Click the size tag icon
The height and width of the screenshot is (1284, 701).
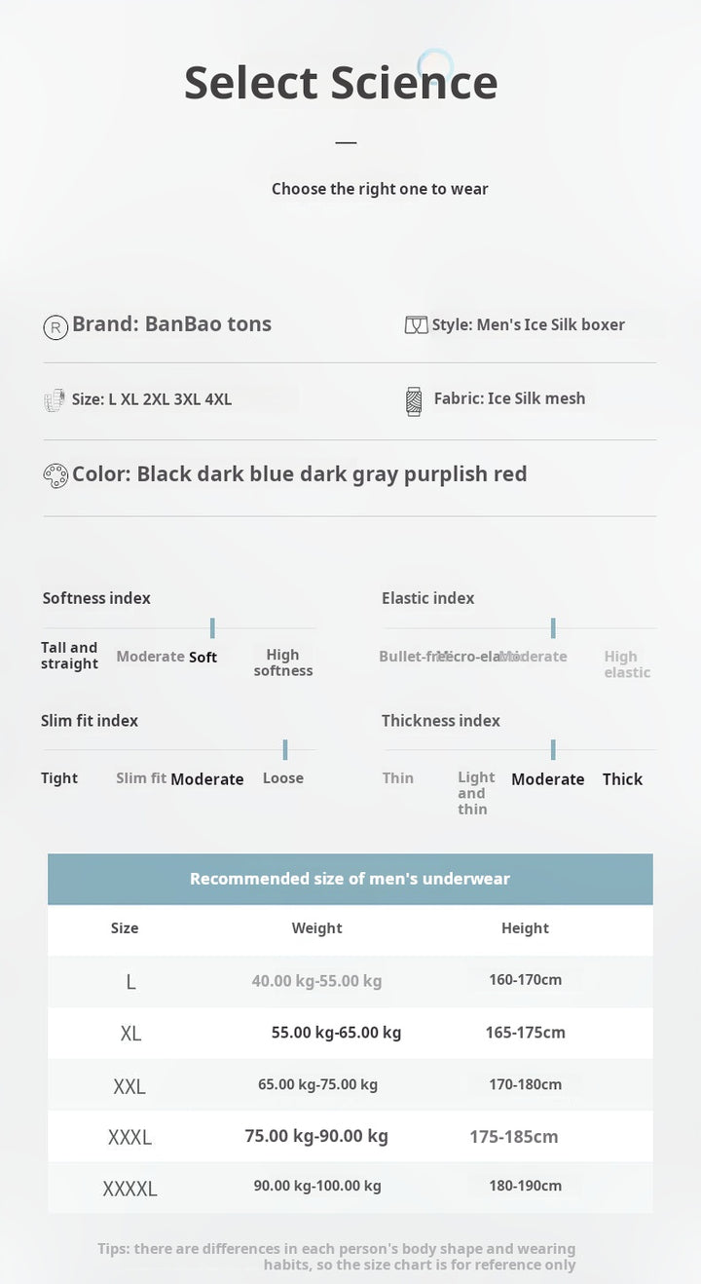point(55,399)
